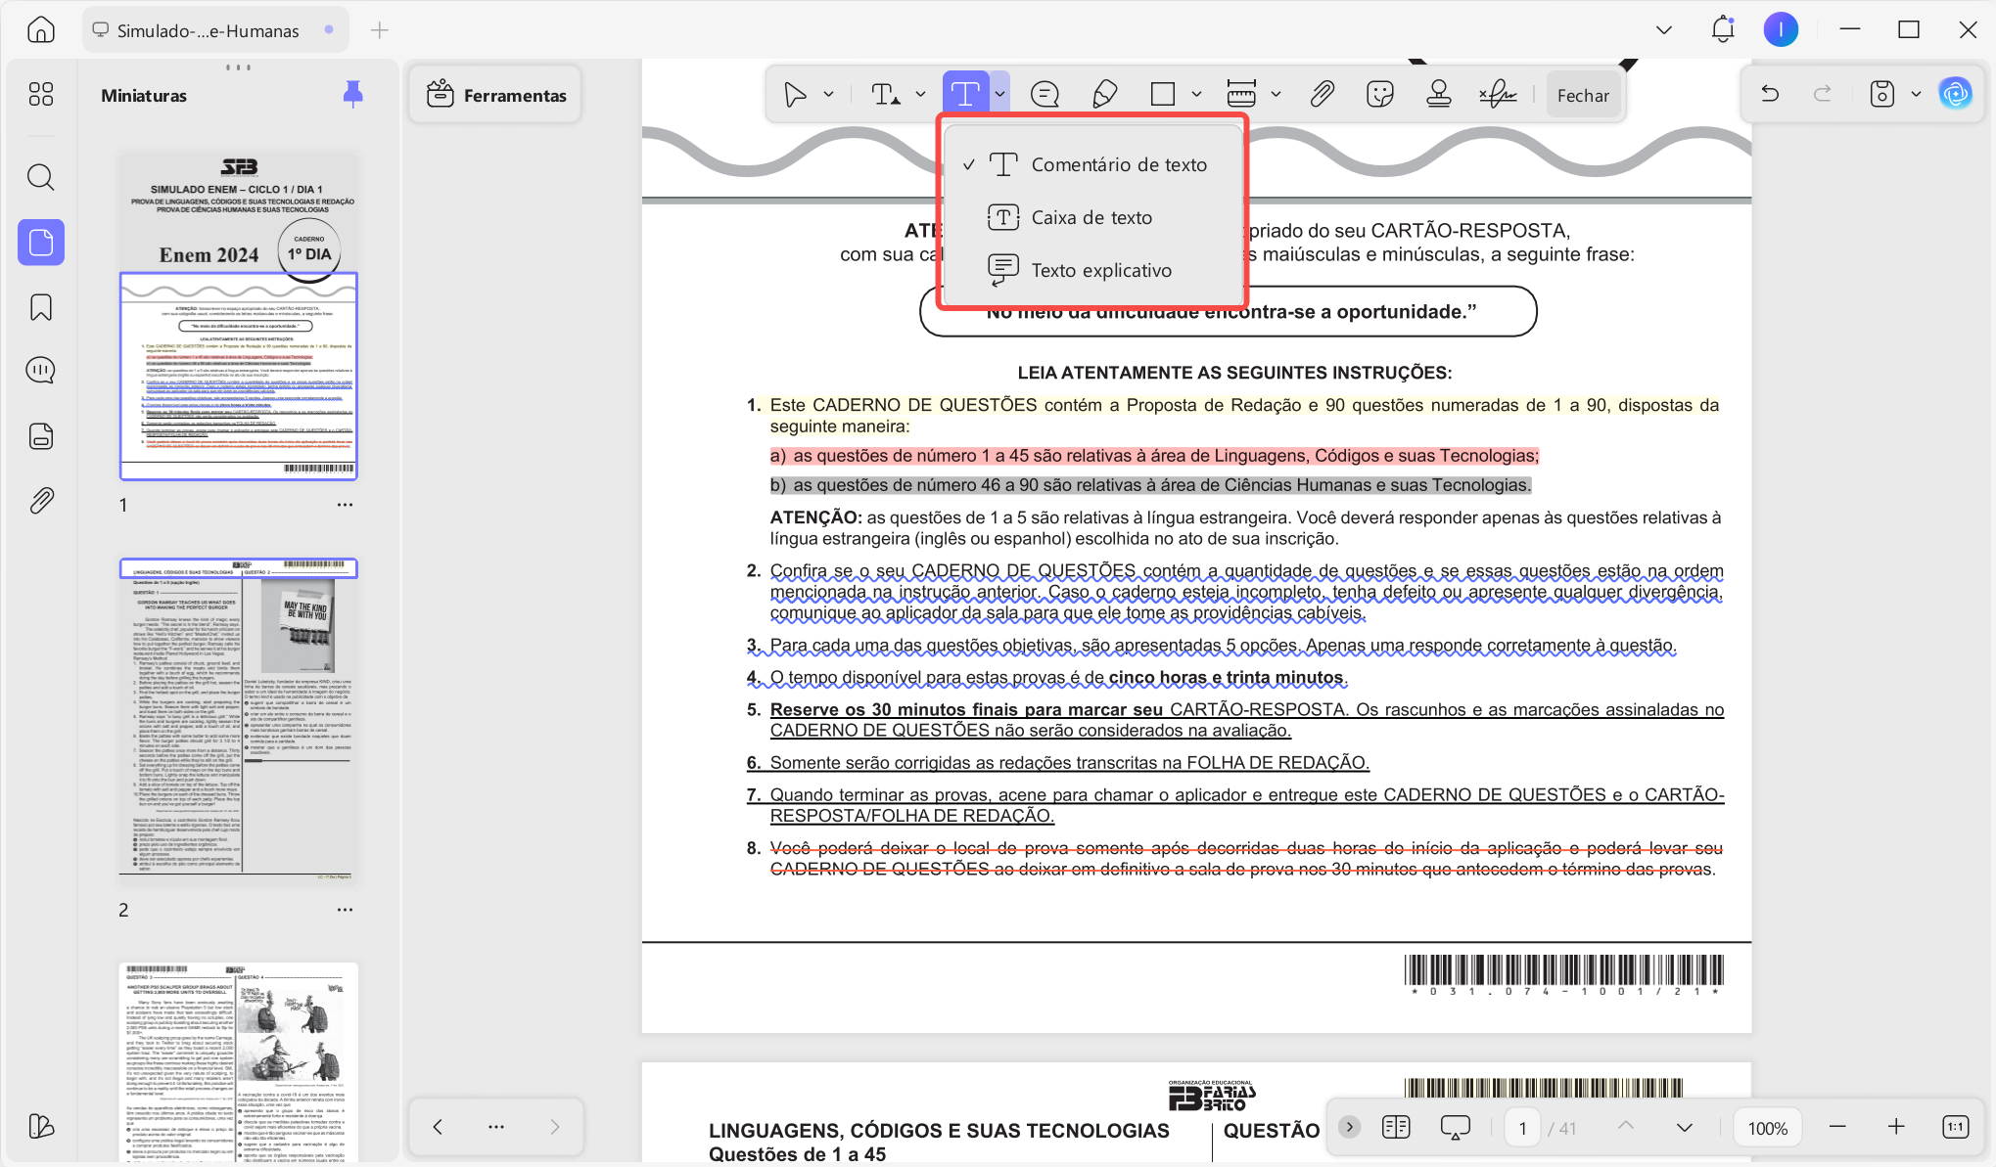The width and height of the screenshot is (1996, 1167).
Task: Select the page 2 thumbnail
Action: (239, 722)
